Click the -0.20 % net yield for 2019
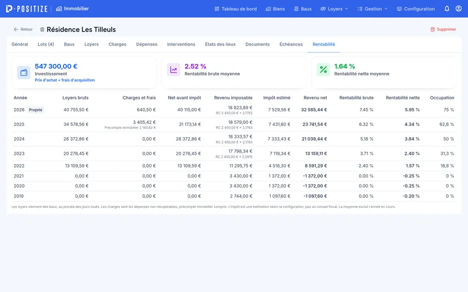Image resolution: width=468 pixels, height=292 pixels. pos(411,196)
